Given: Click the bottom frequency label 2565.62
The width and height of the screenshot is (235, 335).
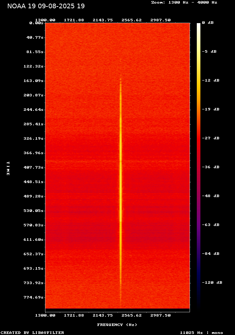Looking at the screenshot, I should coord(132,316).
